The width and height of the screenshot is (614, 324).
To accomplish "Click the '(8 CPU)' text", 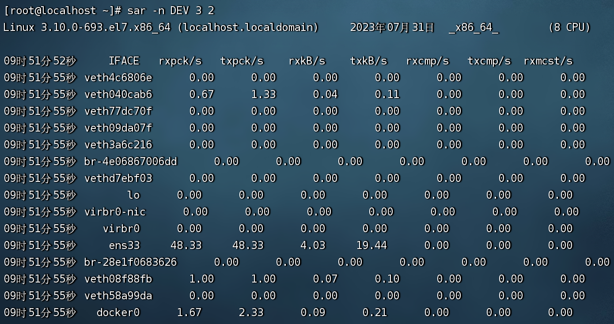I will click(569, 27).
